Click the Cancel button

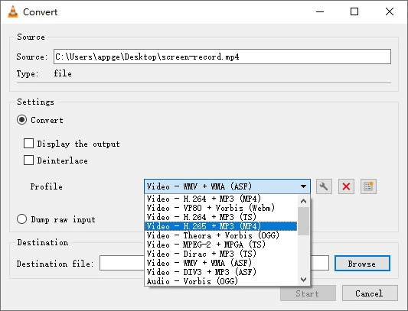(x=370, y=293)
